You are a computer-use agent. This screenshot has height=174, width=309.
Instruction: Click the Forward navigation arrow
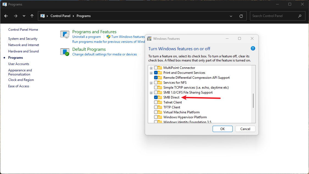tap(15, 16)
